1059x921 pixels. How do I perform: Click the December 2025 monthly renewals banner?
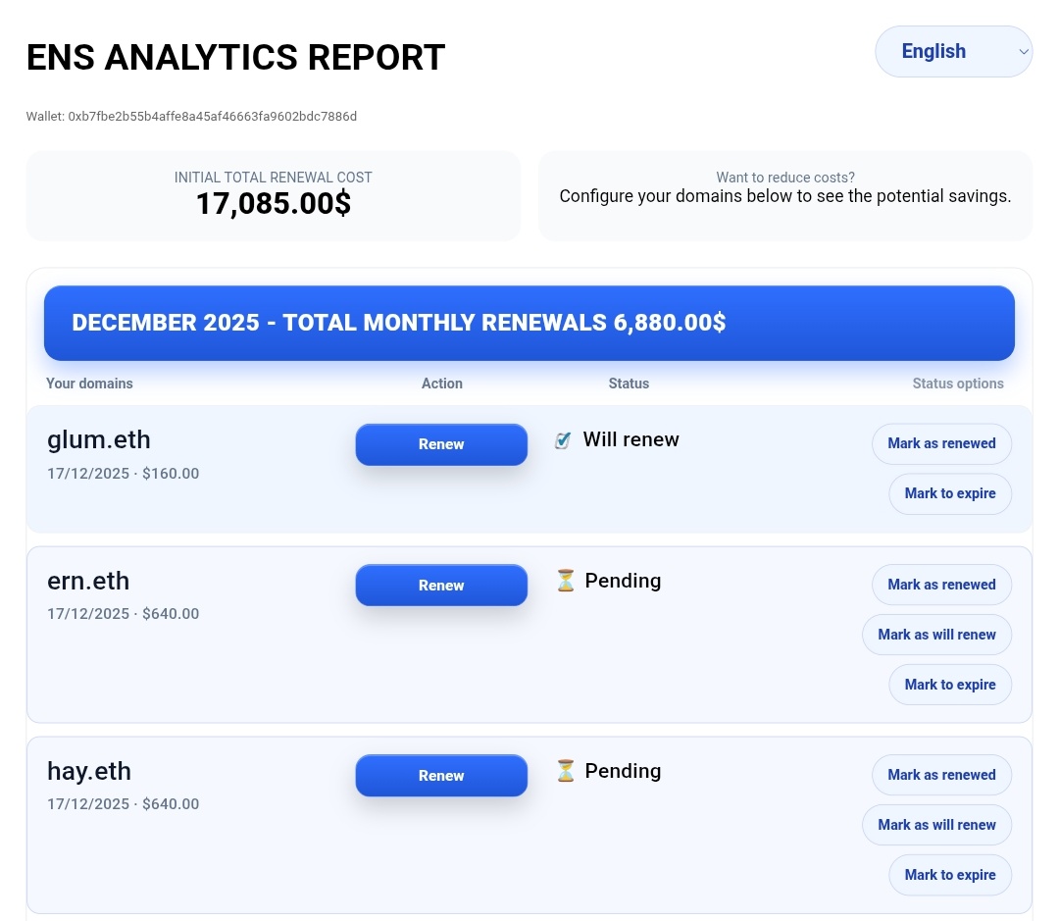(x=529, y=323)
